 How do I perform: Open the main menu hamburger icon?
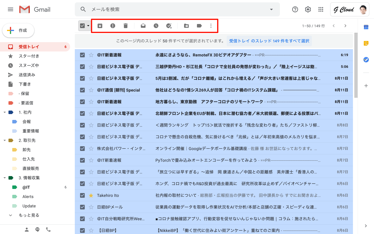coord(11,9)
